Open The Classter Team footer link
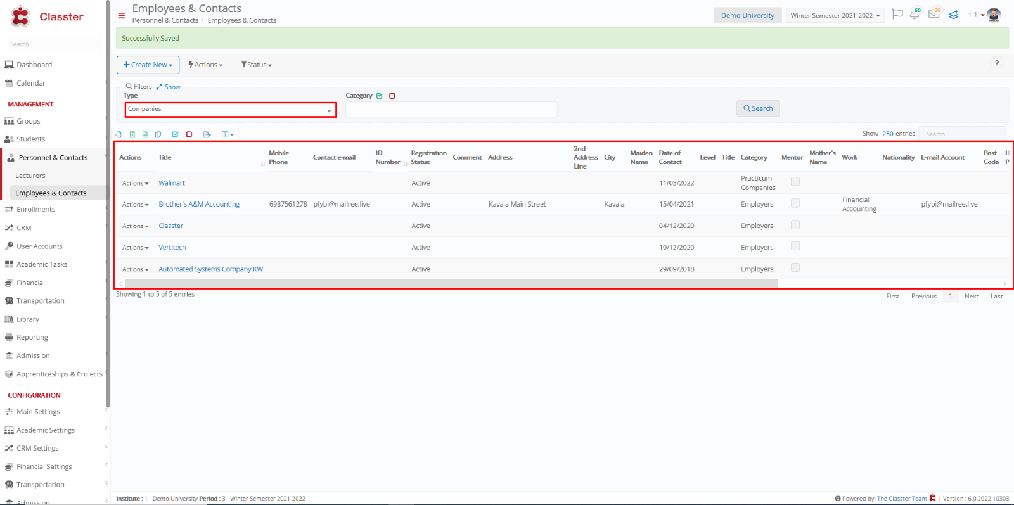This screenshot has width=1014, height=505. pyautogui.click(x=902, y=499)
